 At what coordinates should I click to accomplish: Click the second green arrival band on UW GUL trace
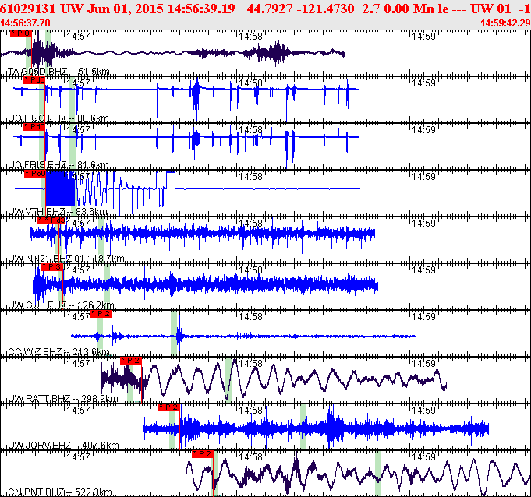[x=107, y=287]
